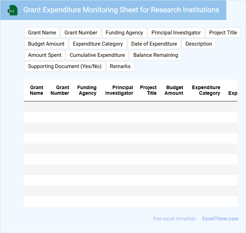Image resolution: width=246 pixels, height=233 pixels.
Task: Click the Description tag
Action: 199,44
